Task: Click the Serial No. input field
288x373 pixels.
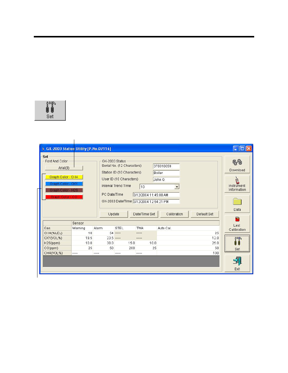Action: (166, 166)
